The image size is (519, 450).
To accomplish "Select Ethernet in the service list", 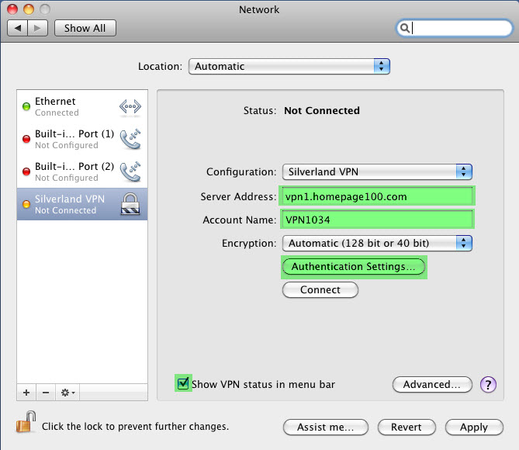I will coord(82,106).
